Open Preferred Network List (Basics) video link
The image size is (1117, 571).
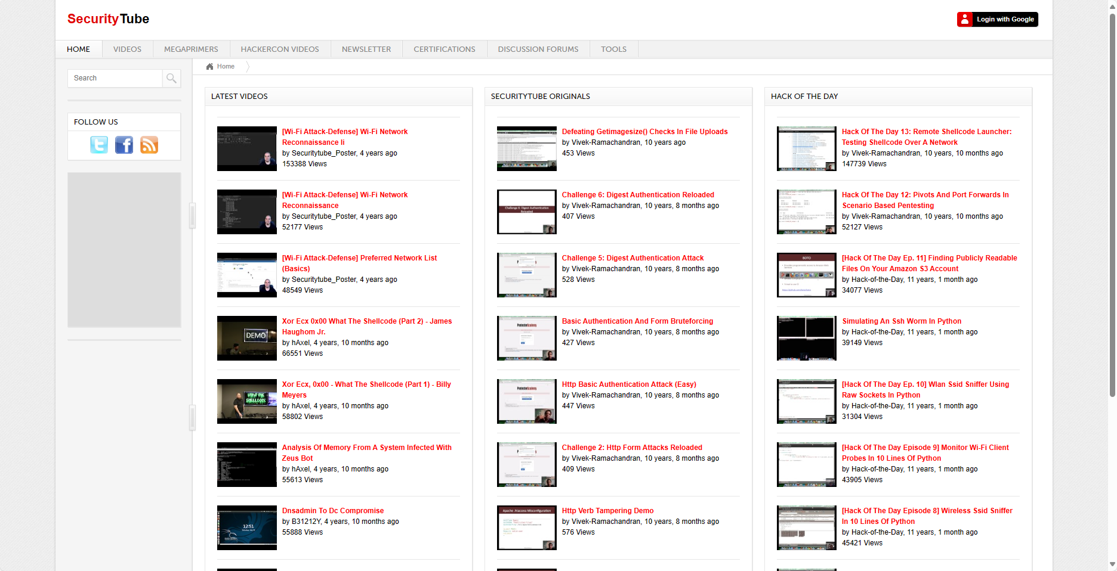click(x=359, y=263)
